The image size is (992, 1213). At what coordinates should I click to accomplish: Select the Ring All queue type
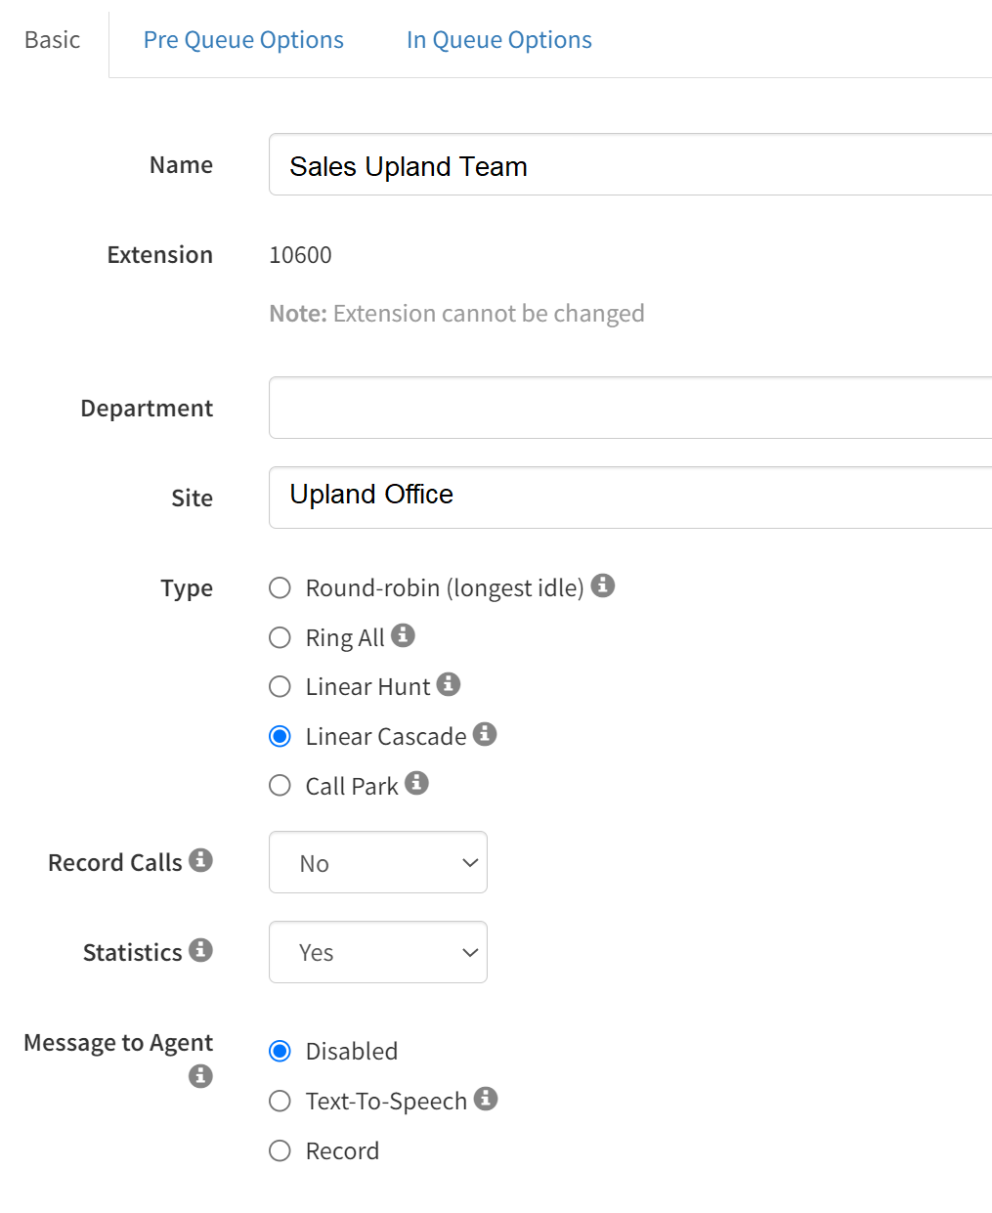point(280,637)
